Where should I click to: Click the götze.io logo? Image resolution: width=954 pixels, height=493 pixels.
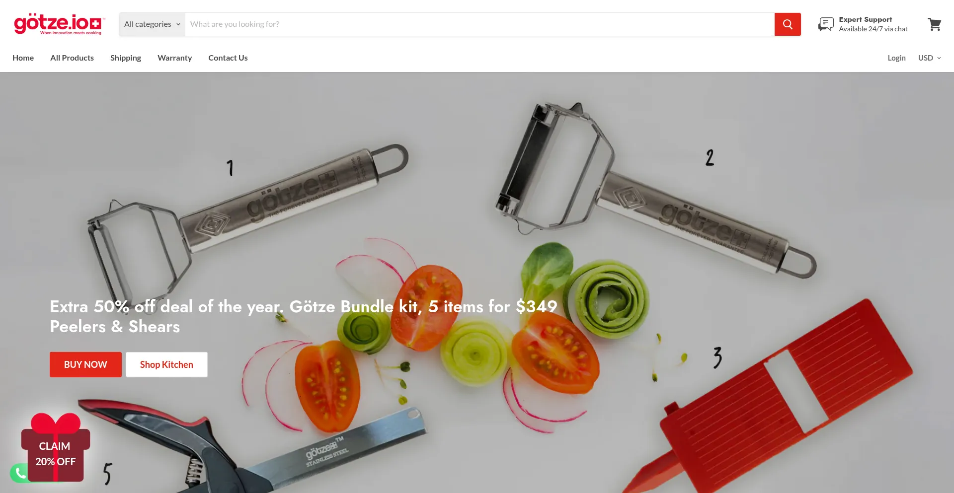pyautogui.click(x=59, y=24)
